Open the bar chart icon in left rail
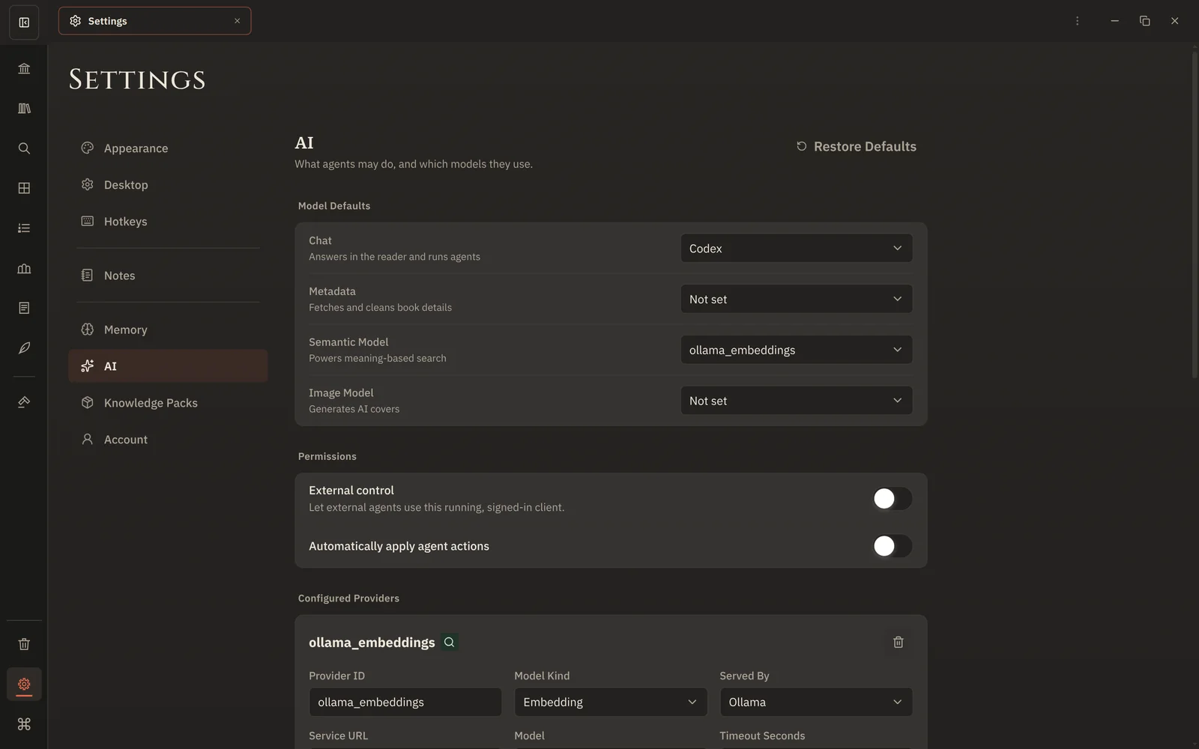The width and height of the screenshot is (1199, 749). click(x=24, y=268)
